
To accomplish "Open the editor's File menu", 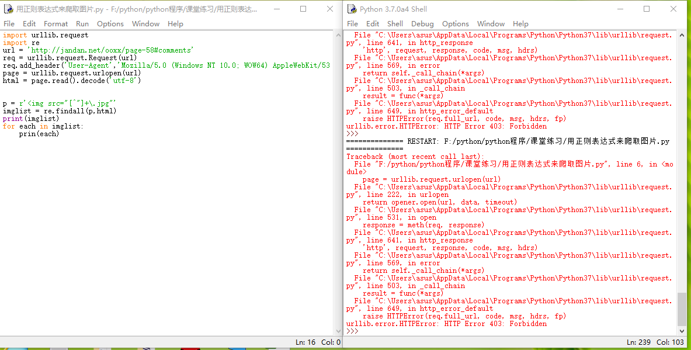I will tap(9, 24).
